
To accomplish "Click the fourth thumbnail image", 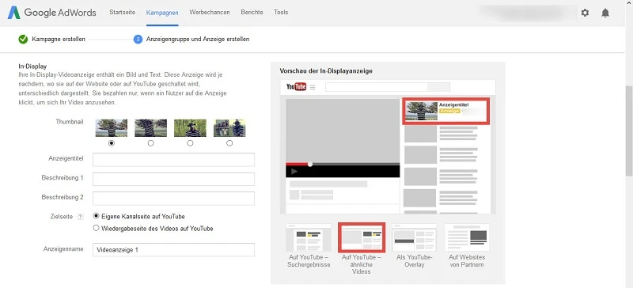I will coord(229,128).
